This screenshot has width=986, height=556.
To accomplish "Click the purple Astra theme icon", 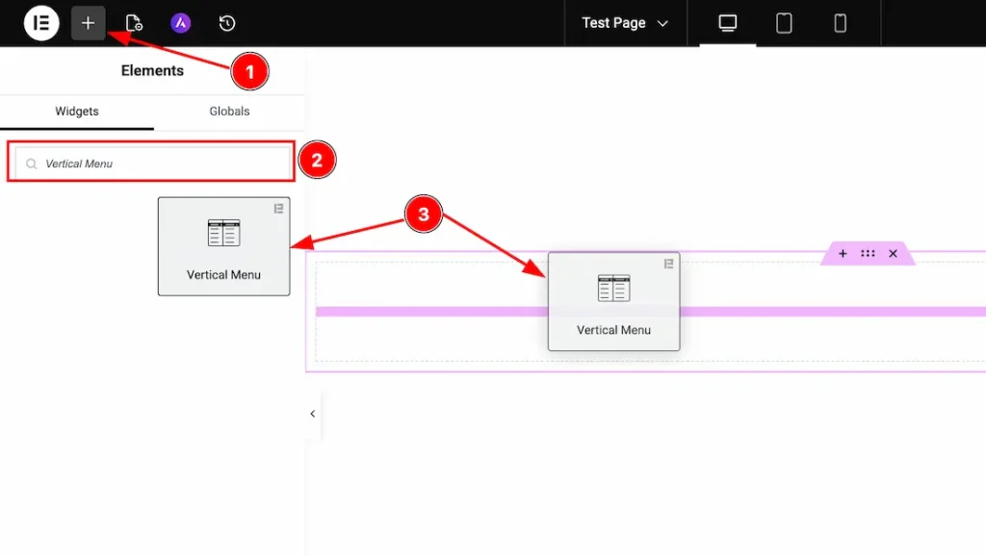I will click(180, 23).
